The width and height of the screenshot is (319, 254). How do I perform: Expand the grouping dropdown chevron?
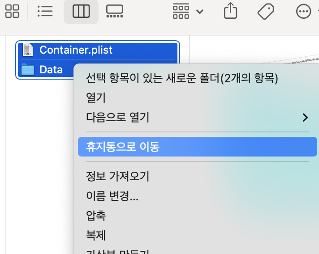(199, 11)
